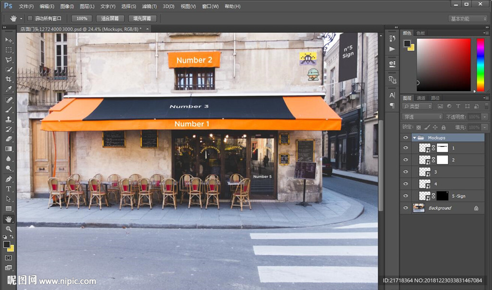The height and width of the screenshot is (290, 492).
Task: Open the 文件(F) menu
Action: [x=26, y=6]
